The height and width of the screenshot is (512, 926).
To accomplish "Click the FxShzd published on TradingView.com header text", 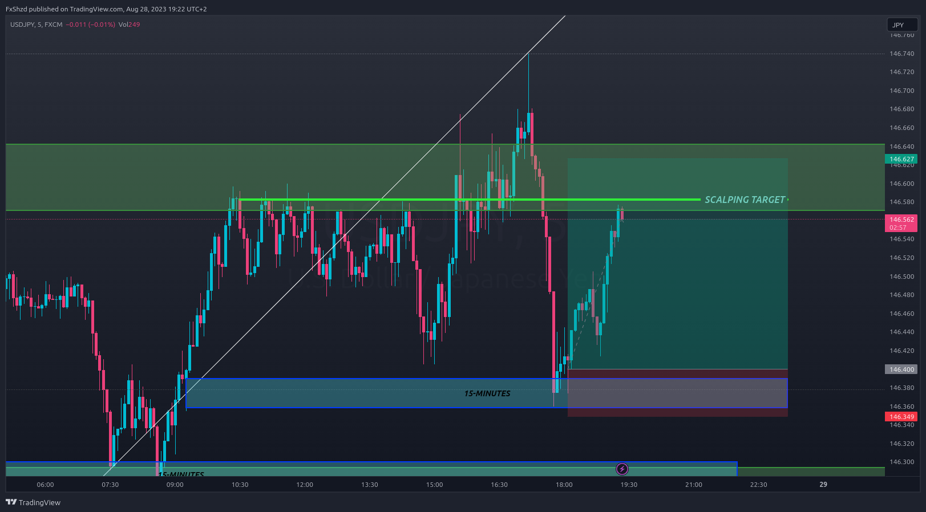I will 106,9.
